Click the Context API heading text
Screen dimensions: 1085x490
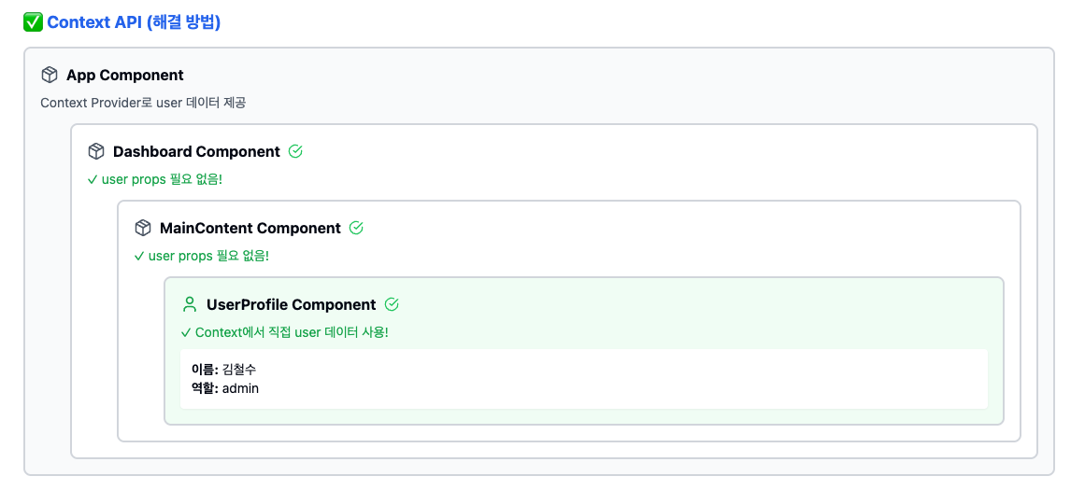coord(134,22)
